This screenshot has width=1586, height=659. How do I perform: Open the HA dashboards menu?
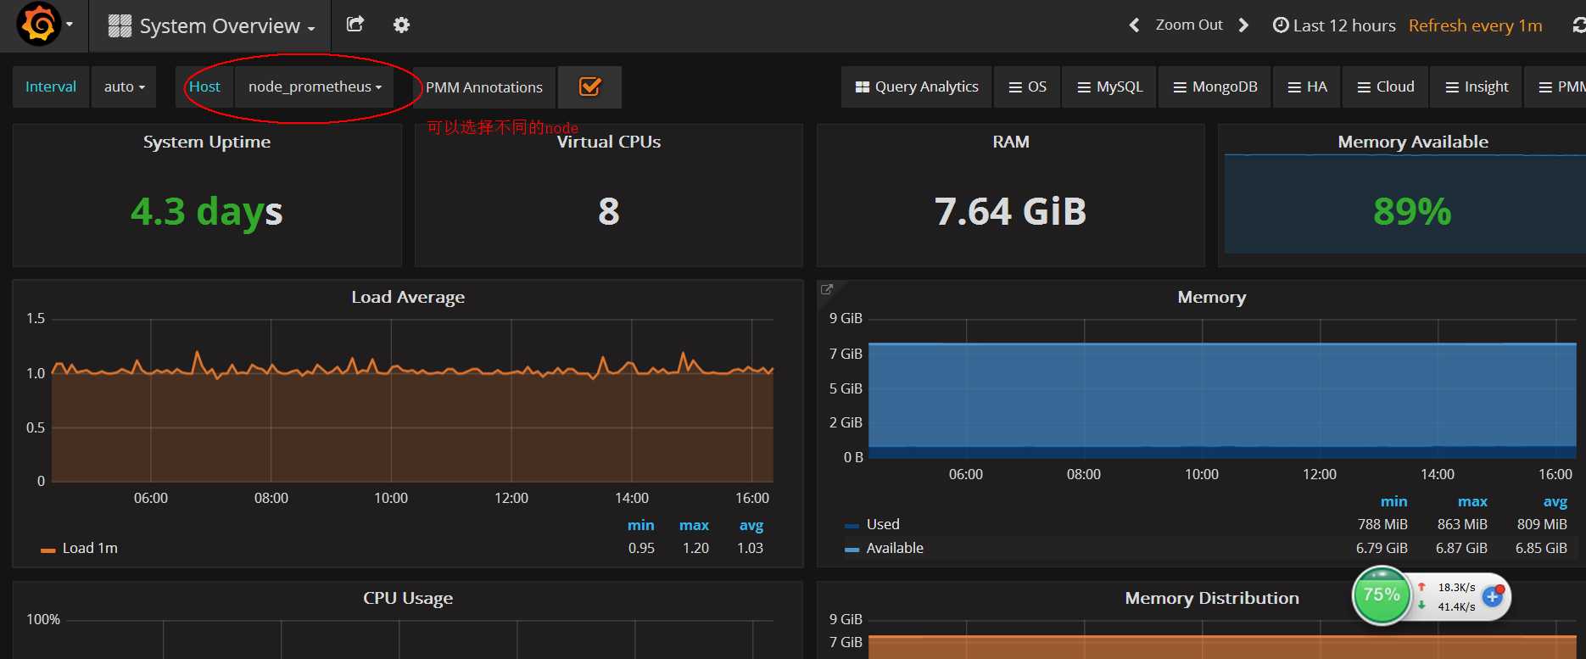click(1307, 87)
